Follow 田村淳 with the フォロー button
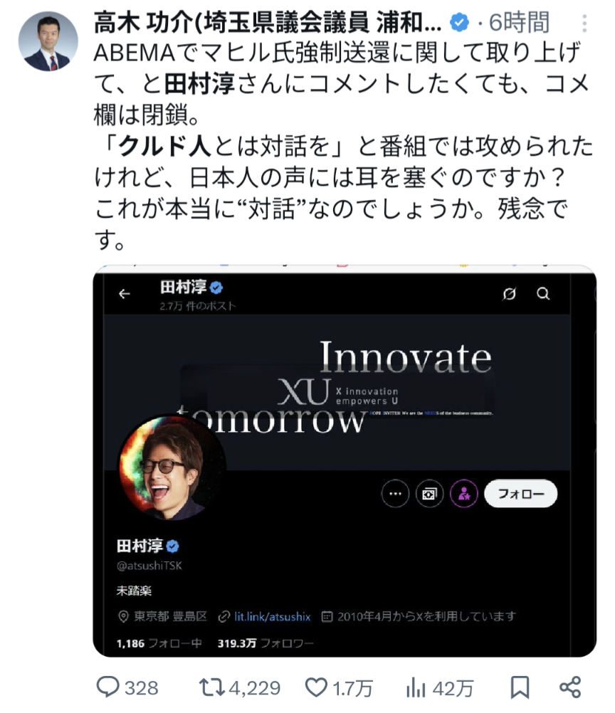Screen dimensions: 615x713 click(521, 493)
